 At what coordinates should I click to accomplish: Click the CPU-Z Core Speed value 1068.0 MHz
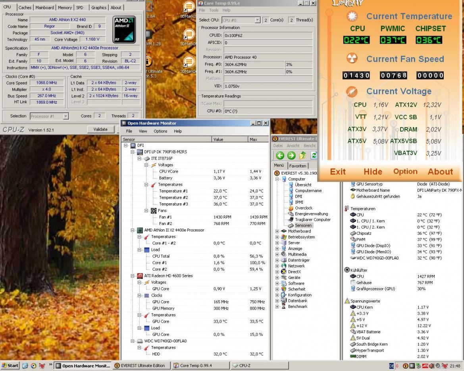47,83
